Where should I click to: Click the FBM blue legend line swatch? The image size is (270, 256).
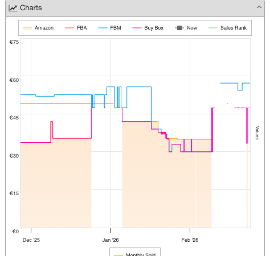[103, 28]
